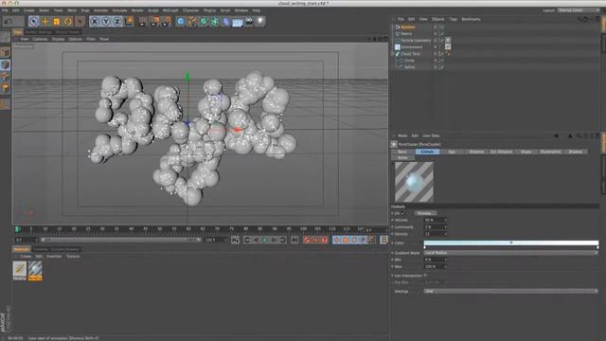Click the Density field stepper arrows
This screenshot has height=341, width=606.
coord(445,234)
